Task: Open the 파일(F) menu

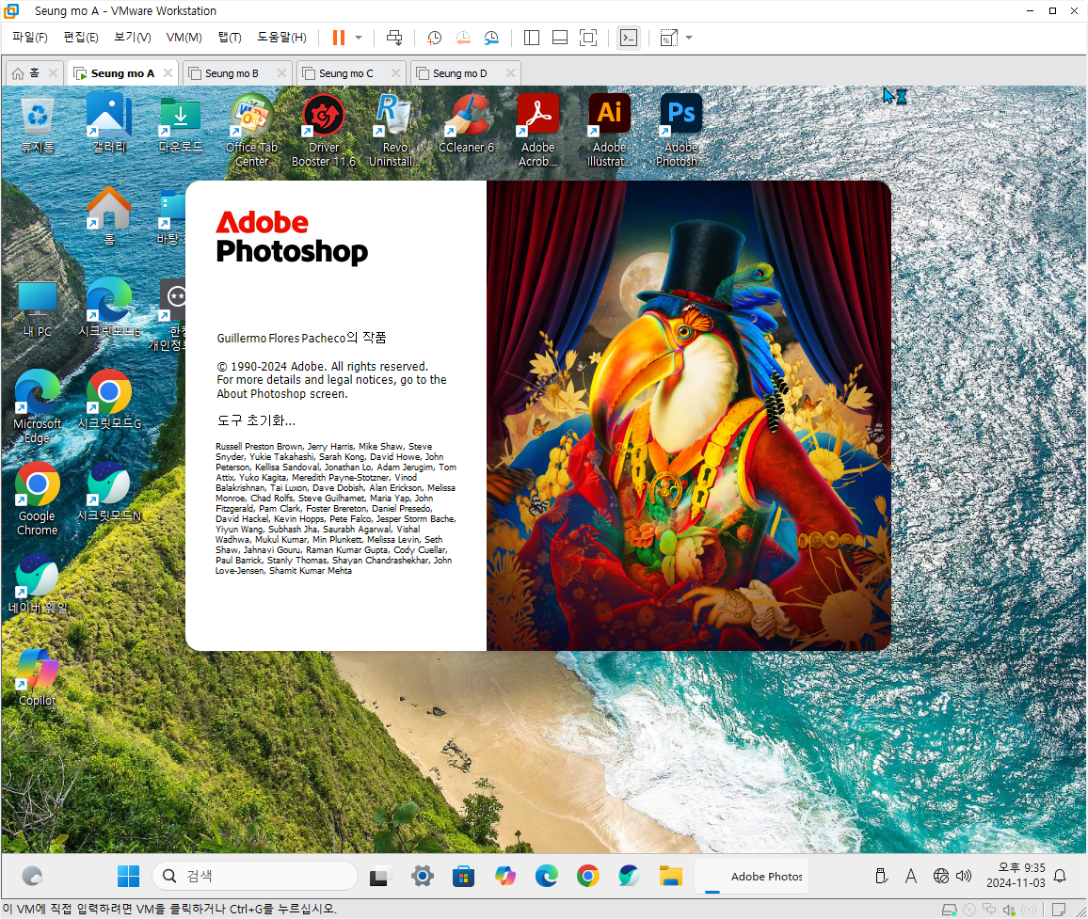Action: pyautogui.click(x=30, y=38)
